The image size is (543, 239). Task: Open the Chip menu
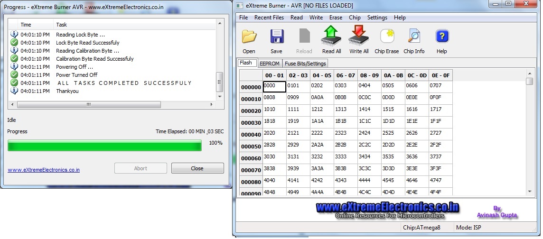click(x=355, y=17)
